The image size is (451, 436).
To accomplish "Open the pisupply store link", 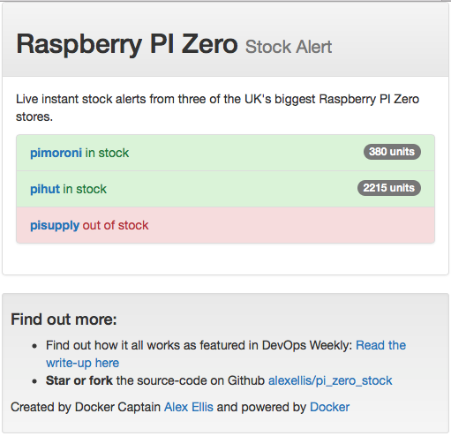I will click(55, 226).
